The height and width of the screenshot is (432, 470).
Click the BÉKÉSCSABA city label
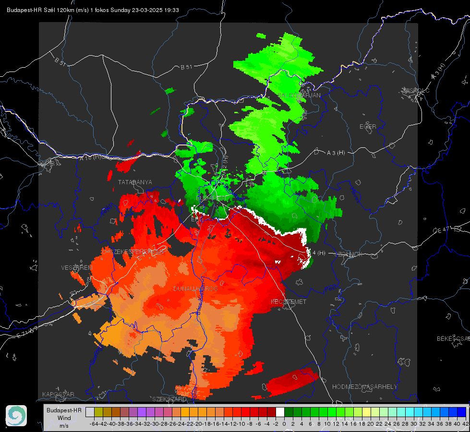(x=453, y=339)
